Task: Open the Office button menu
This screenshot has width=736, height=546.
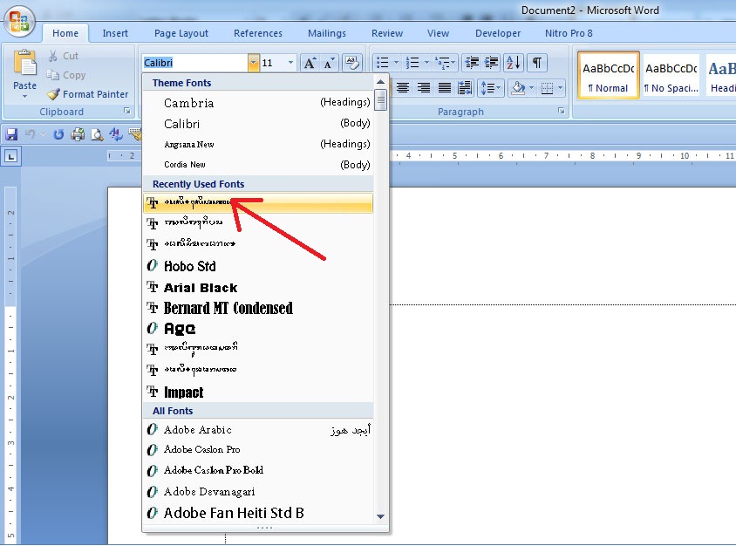Action: point(19,21)
